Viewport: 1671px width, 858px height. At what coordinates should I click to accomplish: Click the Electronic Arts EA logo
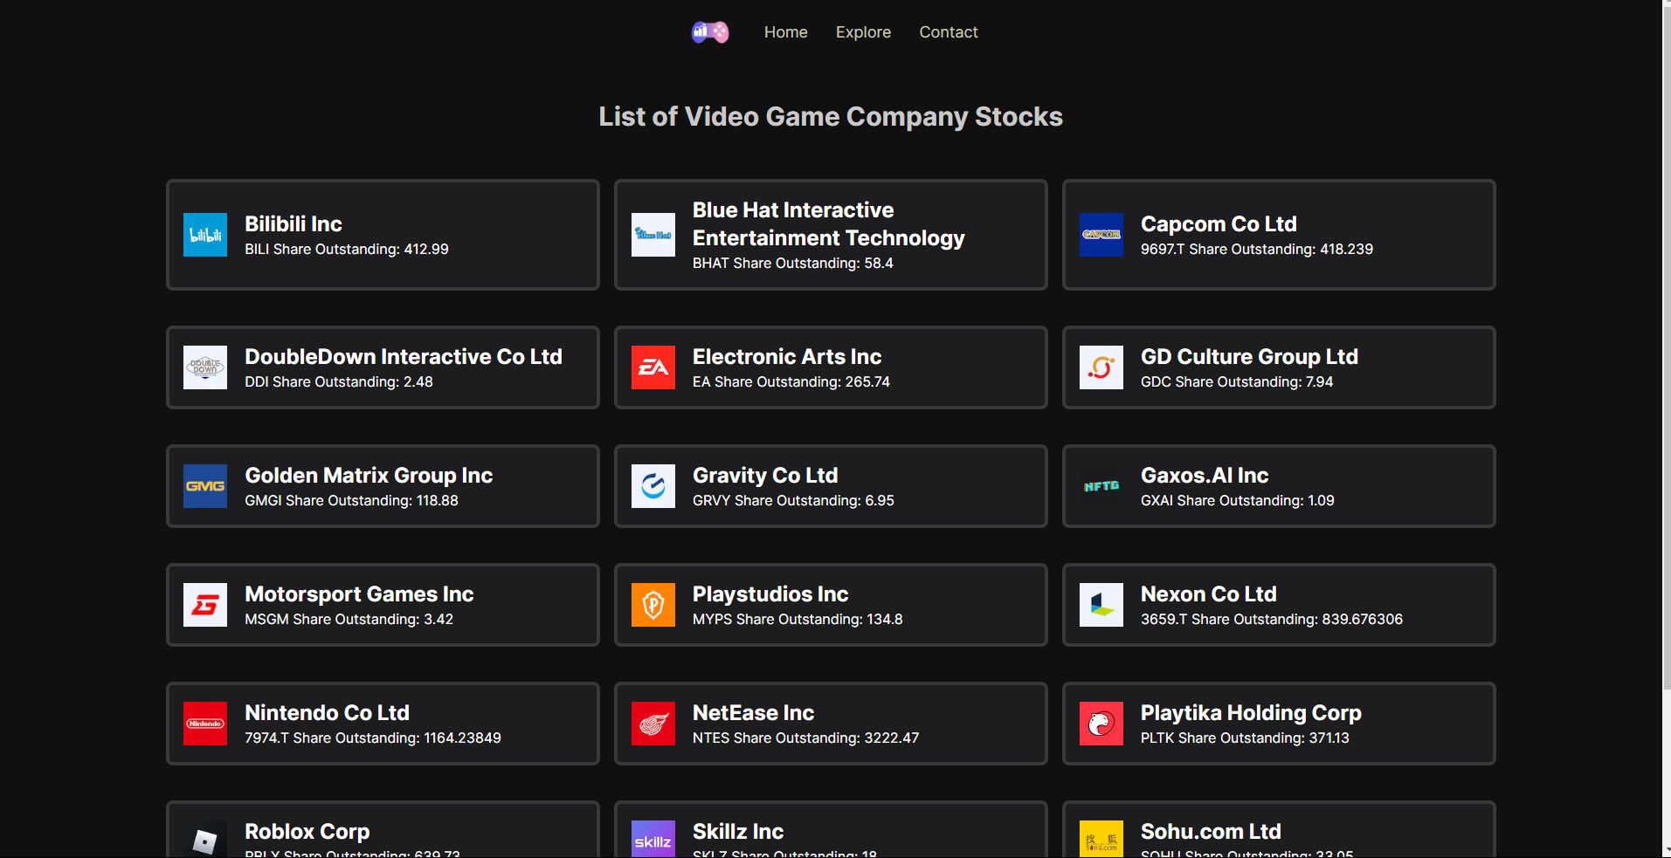coord(653,367)
